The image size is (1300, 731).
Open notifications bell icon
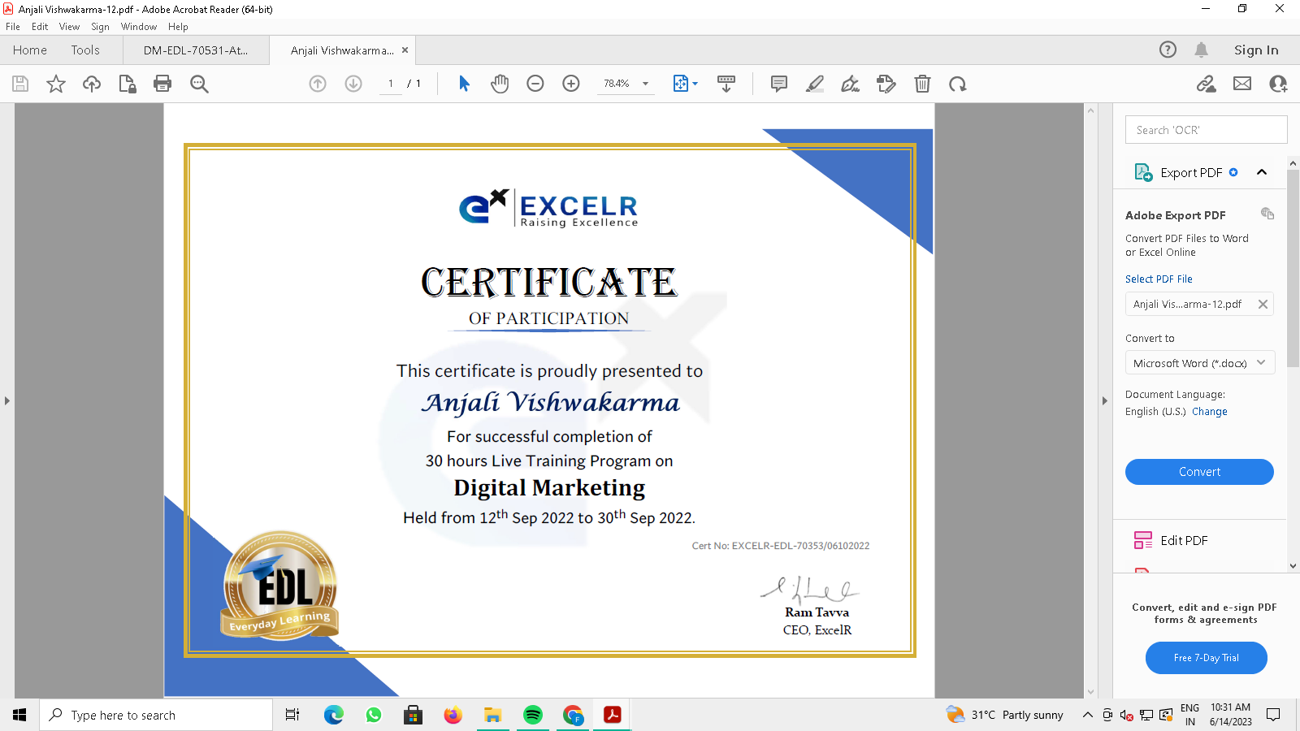click(1202, 50)
